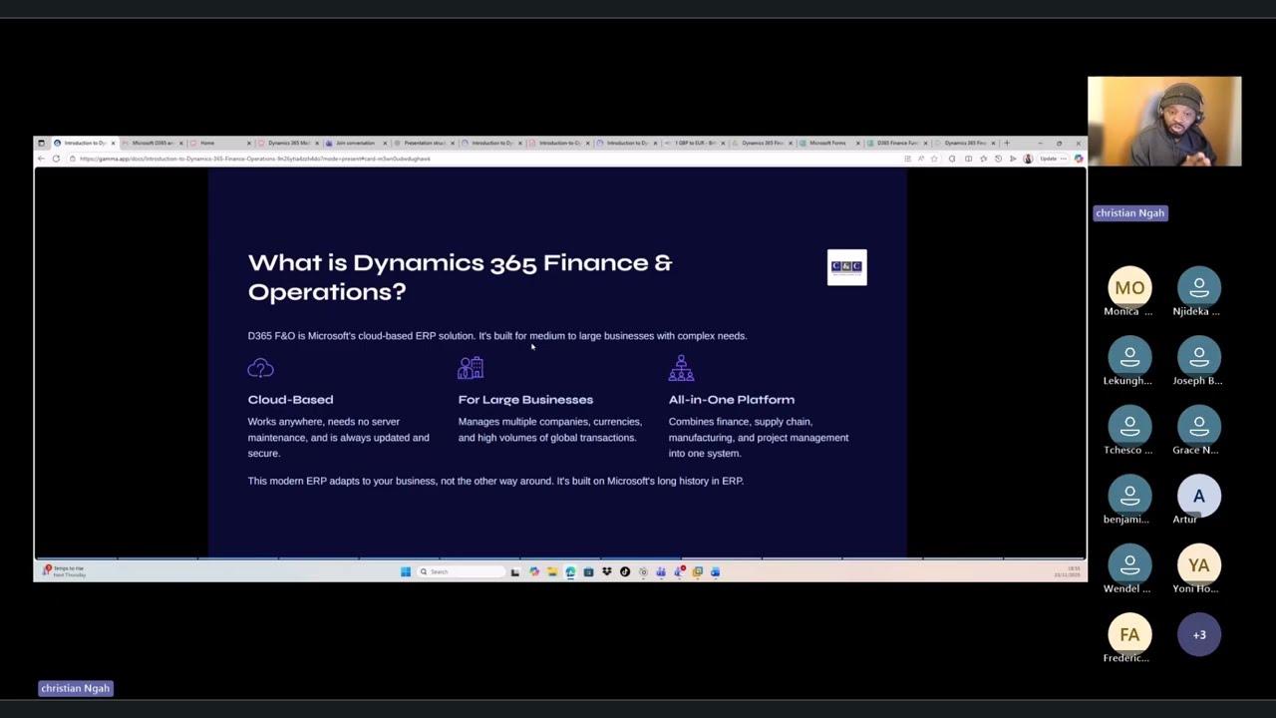
Task: Select participant Wendel's avatar
Action: (1129, 565)
